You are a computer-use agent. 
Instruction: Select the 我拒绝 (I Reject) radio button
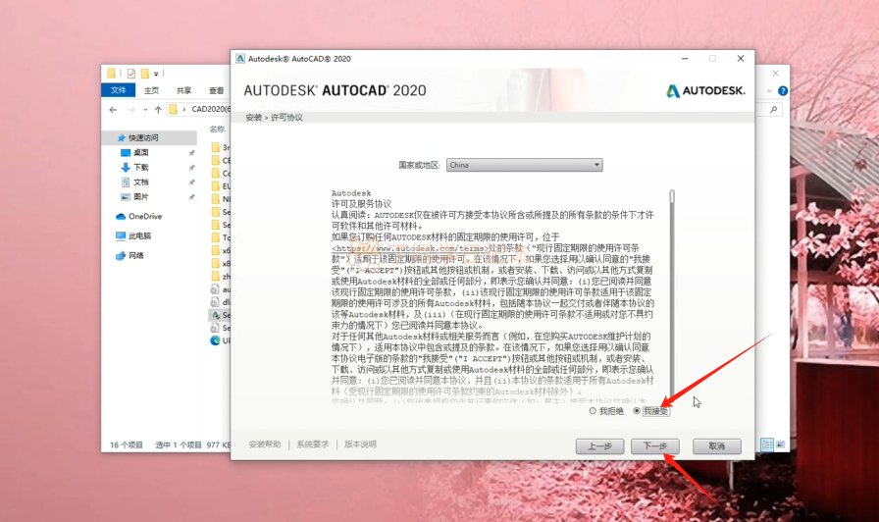(x=593, y=411)
